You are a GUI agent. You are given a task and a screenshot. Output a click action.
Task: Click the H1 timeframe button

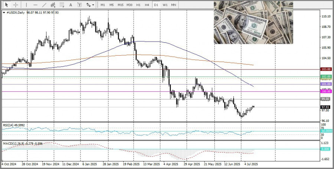[138, 5]
